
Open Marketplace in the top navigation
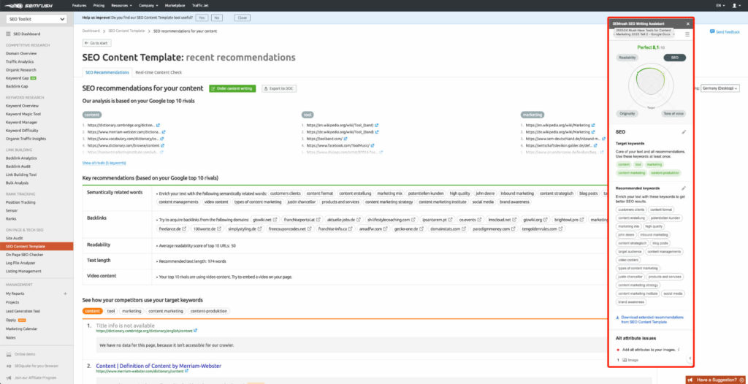click(x=175, y=6)
